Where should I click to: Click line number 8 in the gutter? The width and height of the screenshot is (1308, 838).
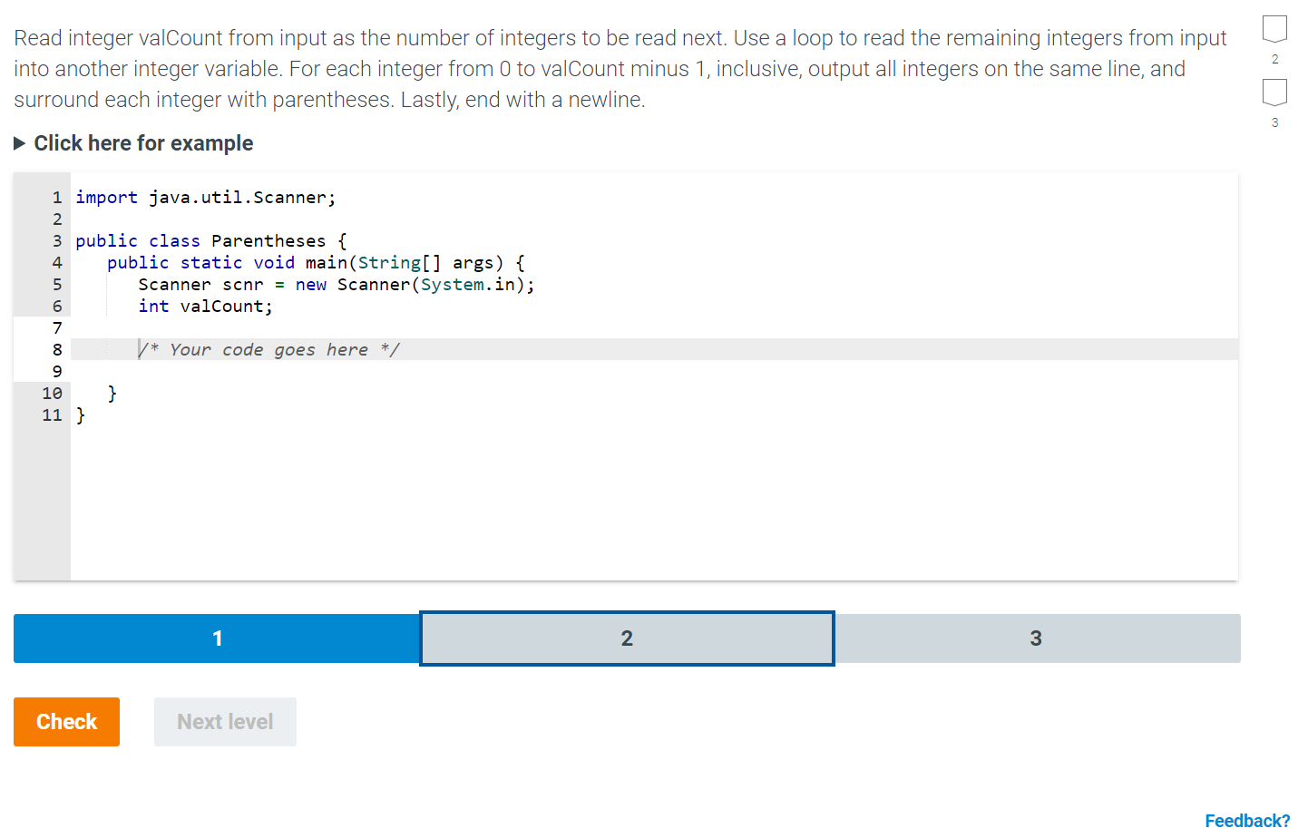tap(56, 349)
